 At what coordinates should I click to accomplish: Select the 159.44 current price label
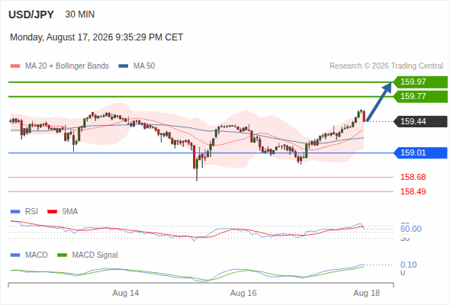point(420,122)
